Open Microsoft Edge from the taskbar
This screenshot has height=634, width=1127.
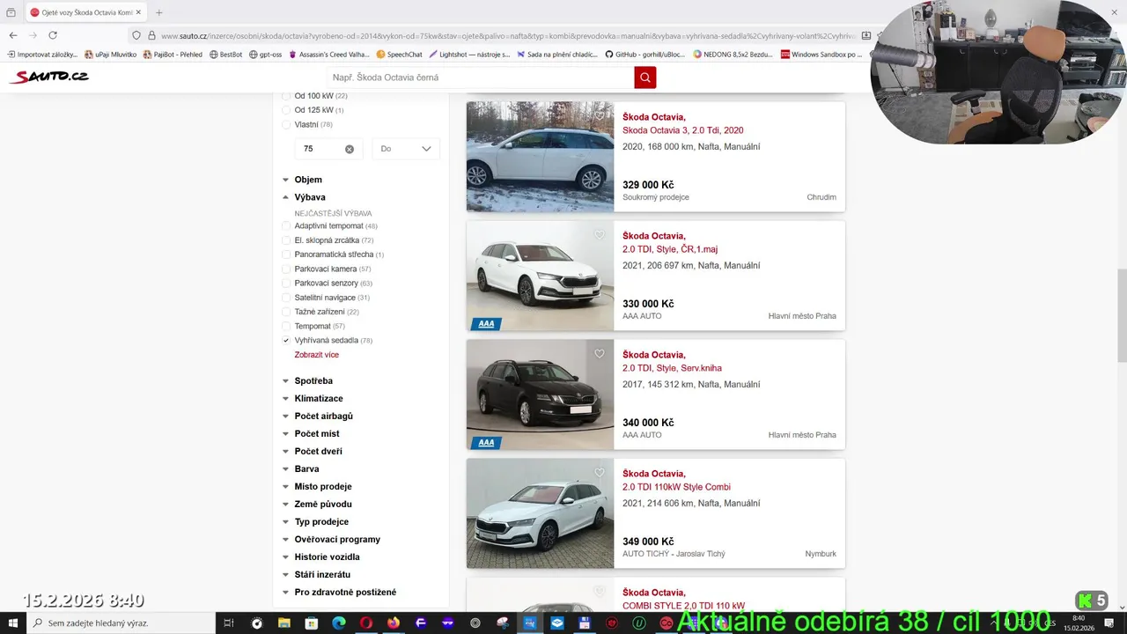[x=338, y=623]
